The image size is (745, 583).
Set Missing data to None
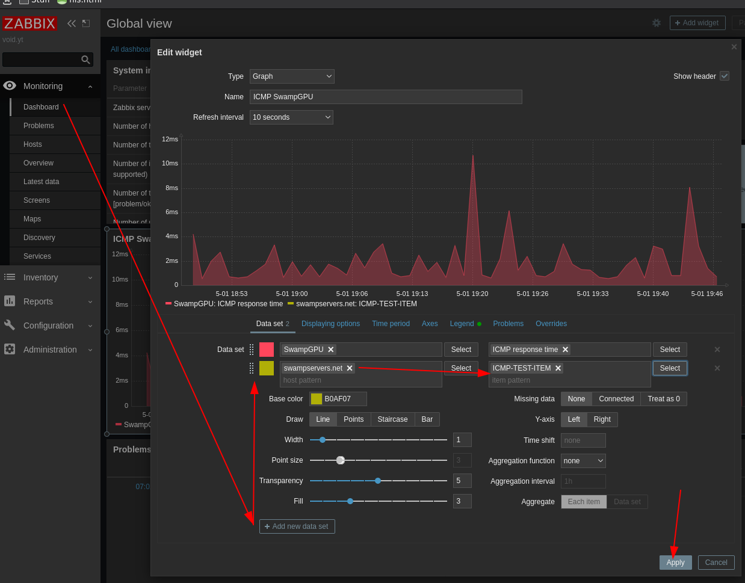(577, 399)
